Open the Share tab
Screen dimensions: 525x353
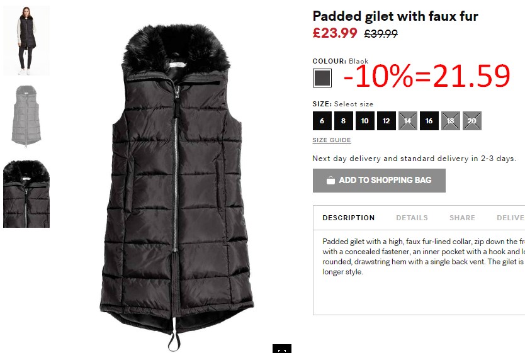point(463,218)
